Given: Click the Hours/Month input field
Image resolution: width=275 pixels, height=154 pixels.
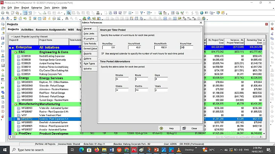Looking at the screenshot, I should point(161,47).
